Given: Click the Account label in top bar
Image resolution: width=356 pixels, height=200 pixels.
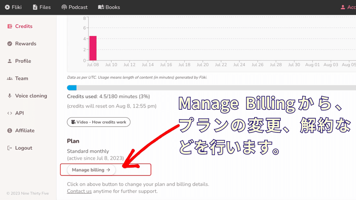Looking at the screenshot, I should pos(352,7).
